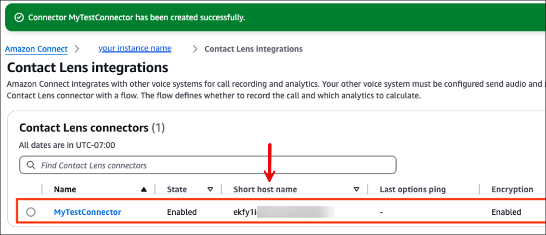This screenshot has width=546, height=235.
Task: Go to the 'your instance name' breadcrumb
Action: pyautogui.click(x=135, y=49)
